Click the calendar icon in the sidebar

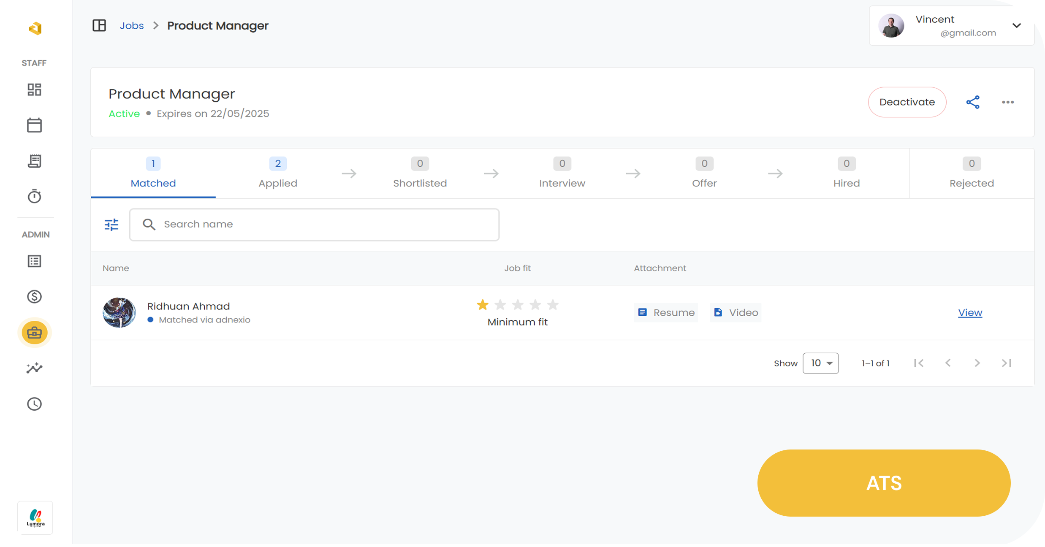click(34, 125)
